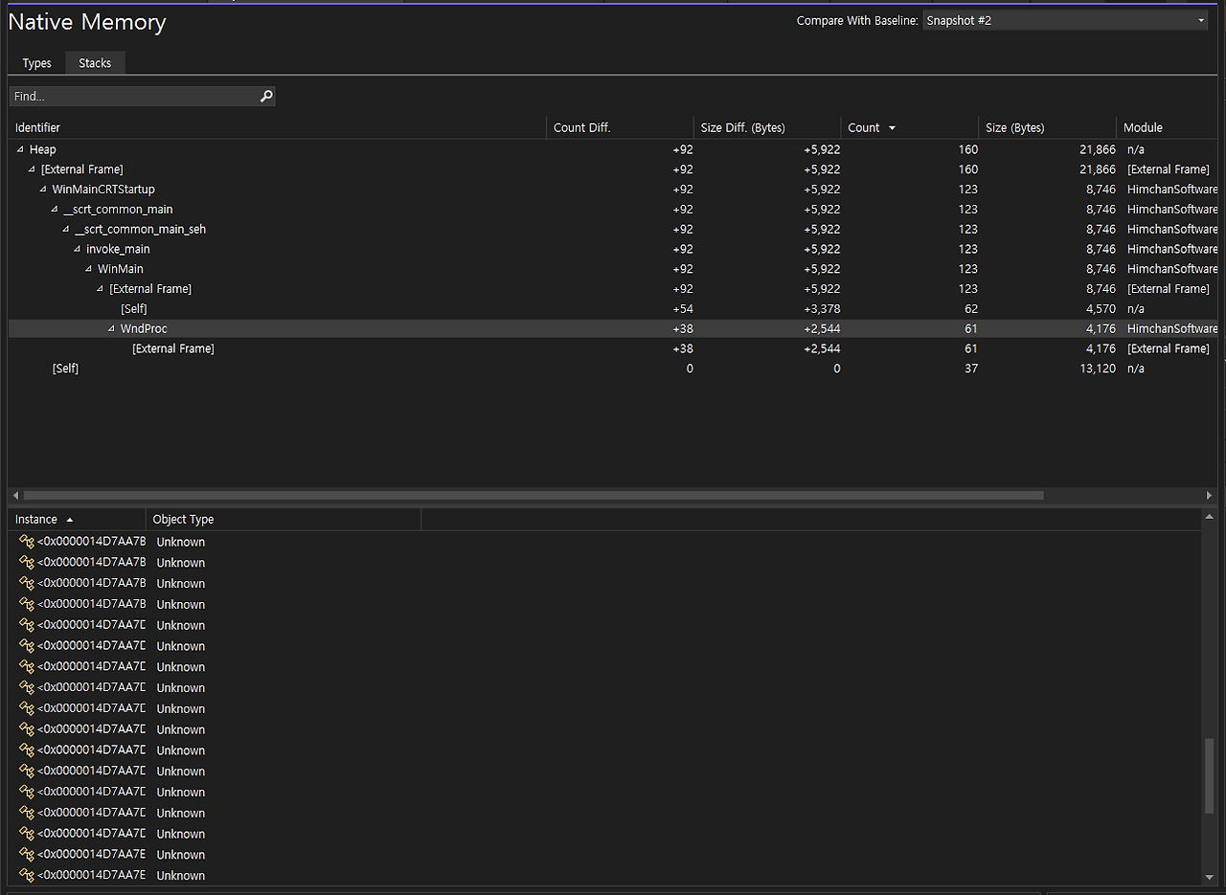Select the WinMain row in the stack tree
The image size is (1226, 895).
coord(121,269)
